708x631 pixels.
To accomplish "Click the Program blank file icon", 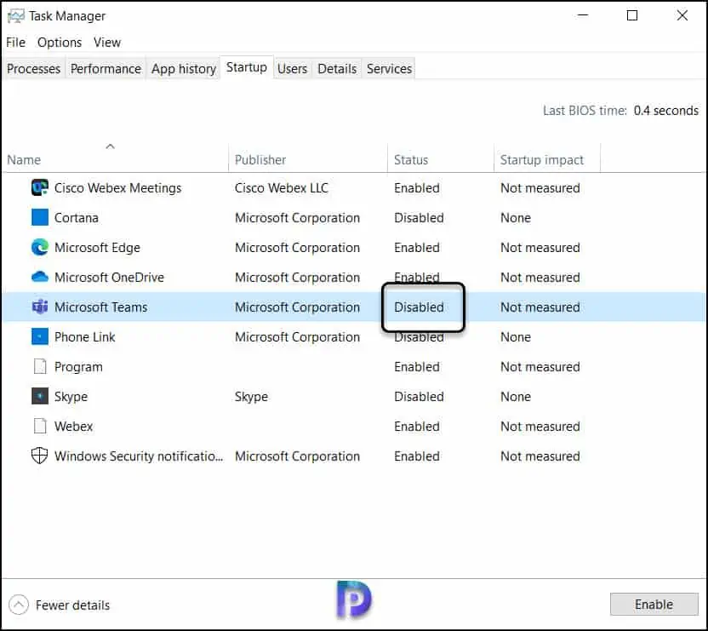I will [40, 366].
